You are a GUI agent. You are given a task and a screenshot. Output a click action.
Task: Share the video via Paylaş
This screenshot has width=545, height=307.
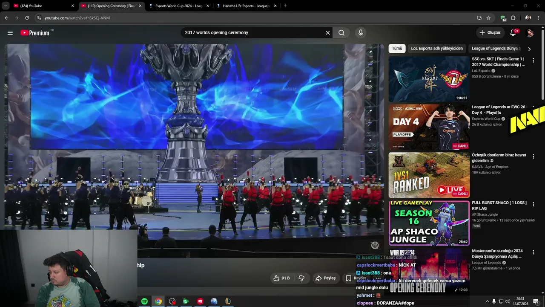[x=326, y=278]
